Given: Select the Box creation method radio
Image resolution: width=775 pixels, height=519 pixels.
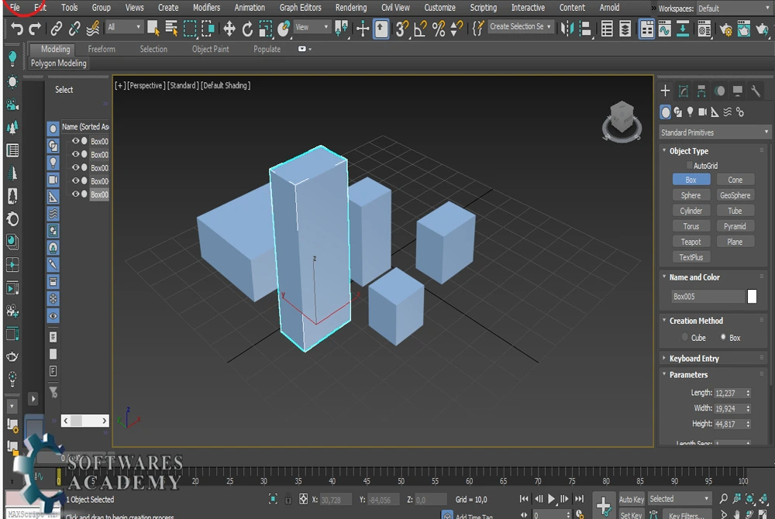Looking at the screenshot, I should (723, 337).
